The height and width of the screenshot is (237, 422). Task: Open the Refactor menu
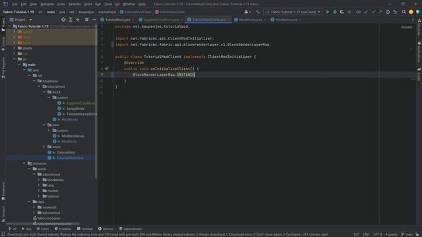(75, 4)
